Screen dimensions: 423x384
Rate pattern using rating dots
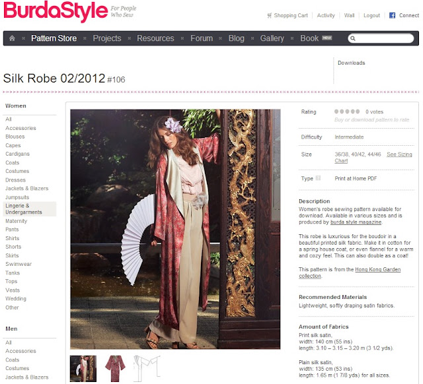(x=346, y=112)
